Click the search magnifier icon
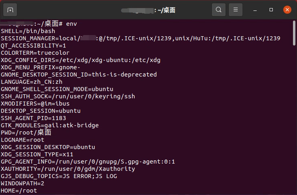This screenshot has width=297, height=195. click(219, 10)
